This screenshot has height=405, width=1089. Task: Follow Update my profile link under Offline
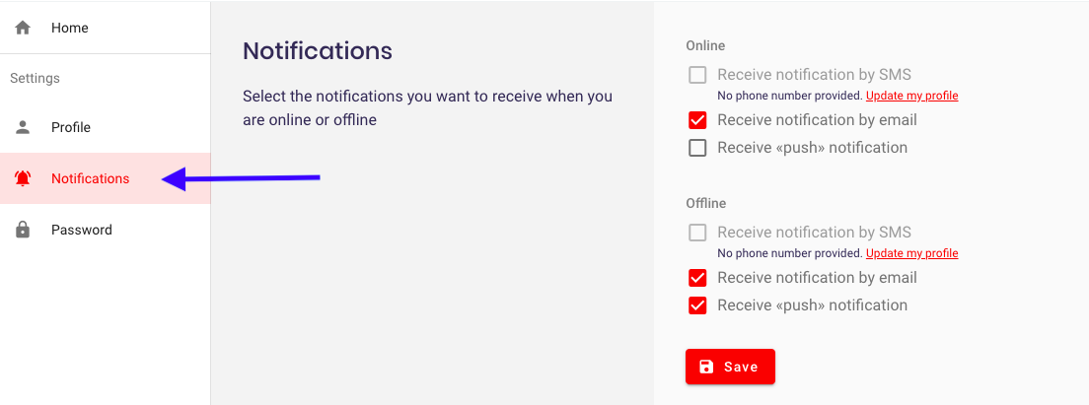point(911,253)
